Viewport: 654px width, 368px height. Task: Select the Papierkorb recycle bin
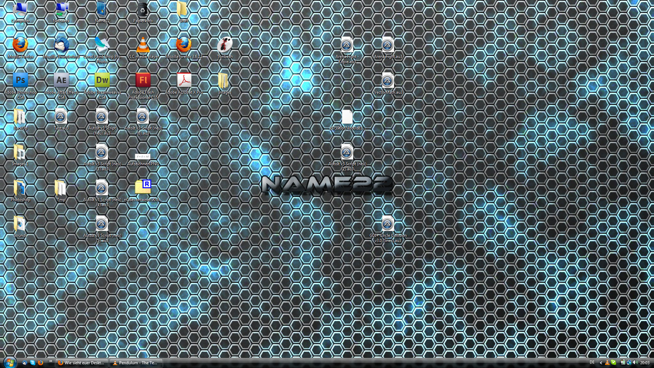[x=143, y=10]
